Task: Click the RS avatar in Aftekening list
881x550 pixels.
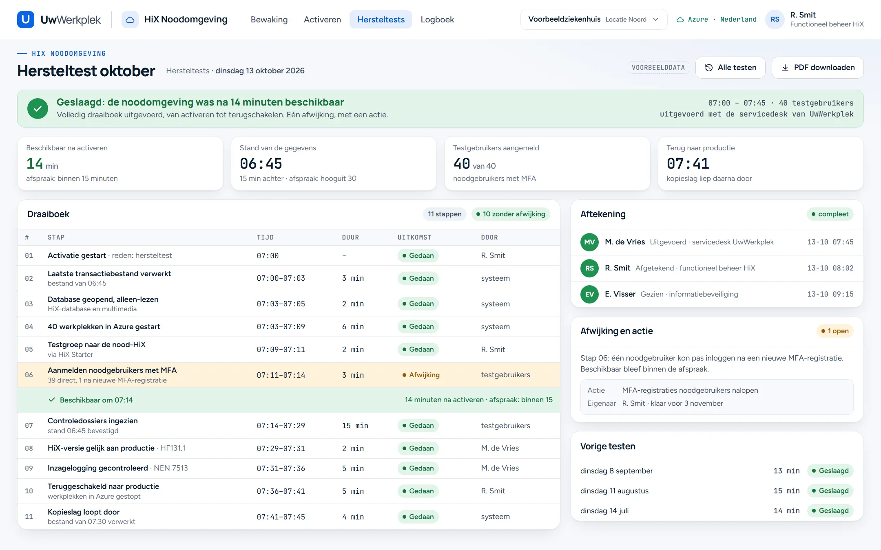Action: point(589,268)
